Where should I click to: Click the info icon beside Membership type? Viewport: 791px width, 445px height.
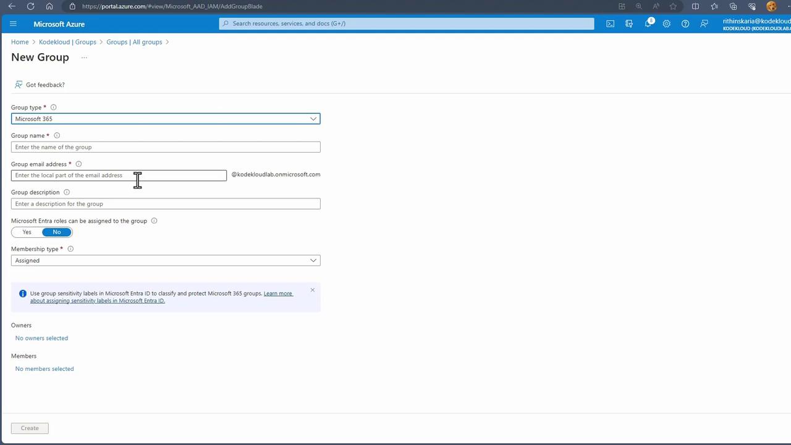[x=70, y=249]
